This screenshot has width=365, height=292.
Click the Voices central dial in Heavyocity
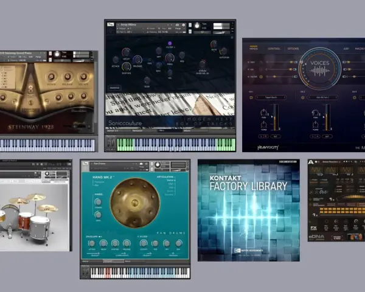click(x=320, y=69)
